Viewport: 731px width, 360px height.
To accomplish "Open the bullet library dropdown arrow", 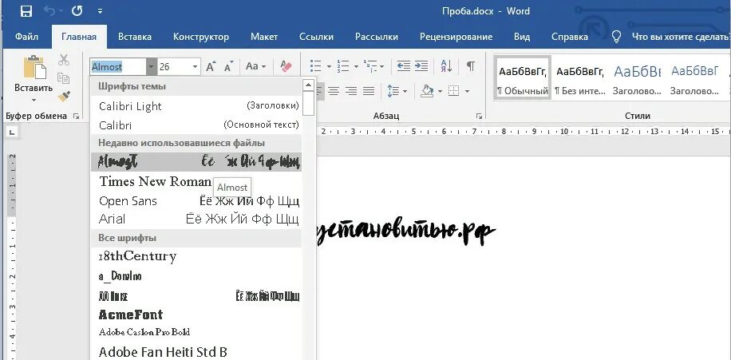I will click(329, 67).
